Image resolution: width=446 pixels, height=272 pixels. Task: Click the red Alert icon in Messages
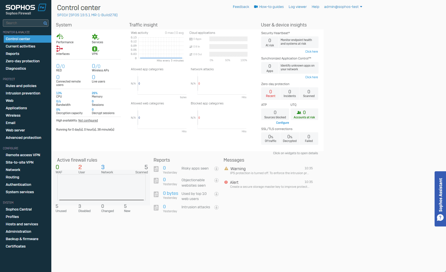click(x=226, y=182)
